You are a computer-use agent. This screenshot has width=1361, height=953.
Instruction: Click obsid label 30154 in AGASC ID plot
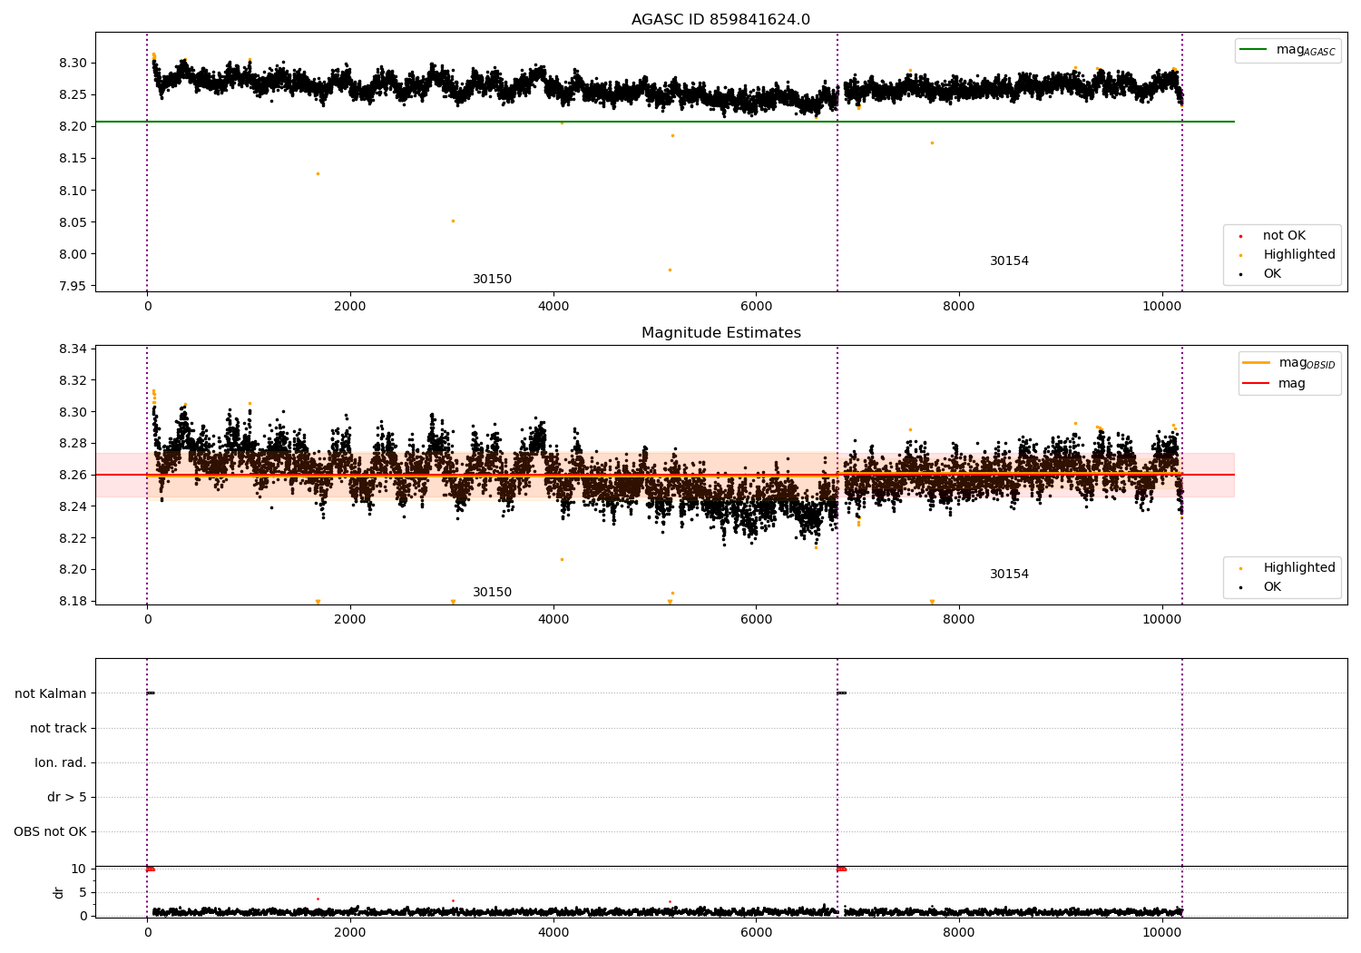click(x=1009, y=261)
